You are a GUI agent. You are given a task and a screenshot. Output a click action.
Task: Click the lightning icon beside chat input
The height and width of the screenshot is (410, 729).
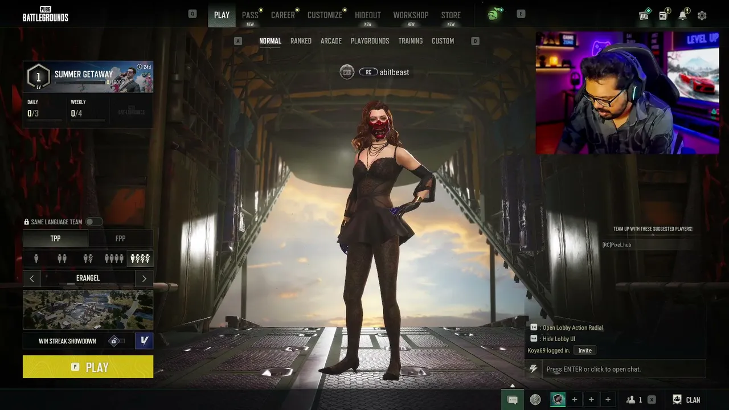[x=533, y=369]
